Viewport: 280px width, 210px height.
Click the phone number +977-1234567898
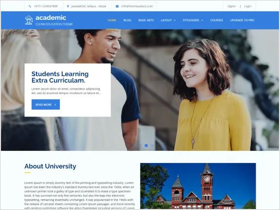coord(46,6)
